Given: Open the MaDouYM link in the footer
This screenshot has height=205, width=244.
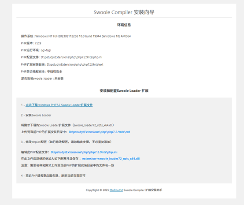Looking at the screenshot, I should point(116,190).
